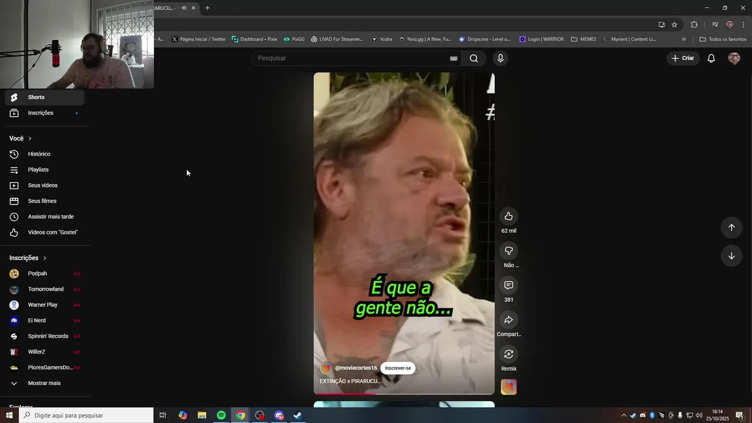Open Assistir mais tarde list

[45, 217]
